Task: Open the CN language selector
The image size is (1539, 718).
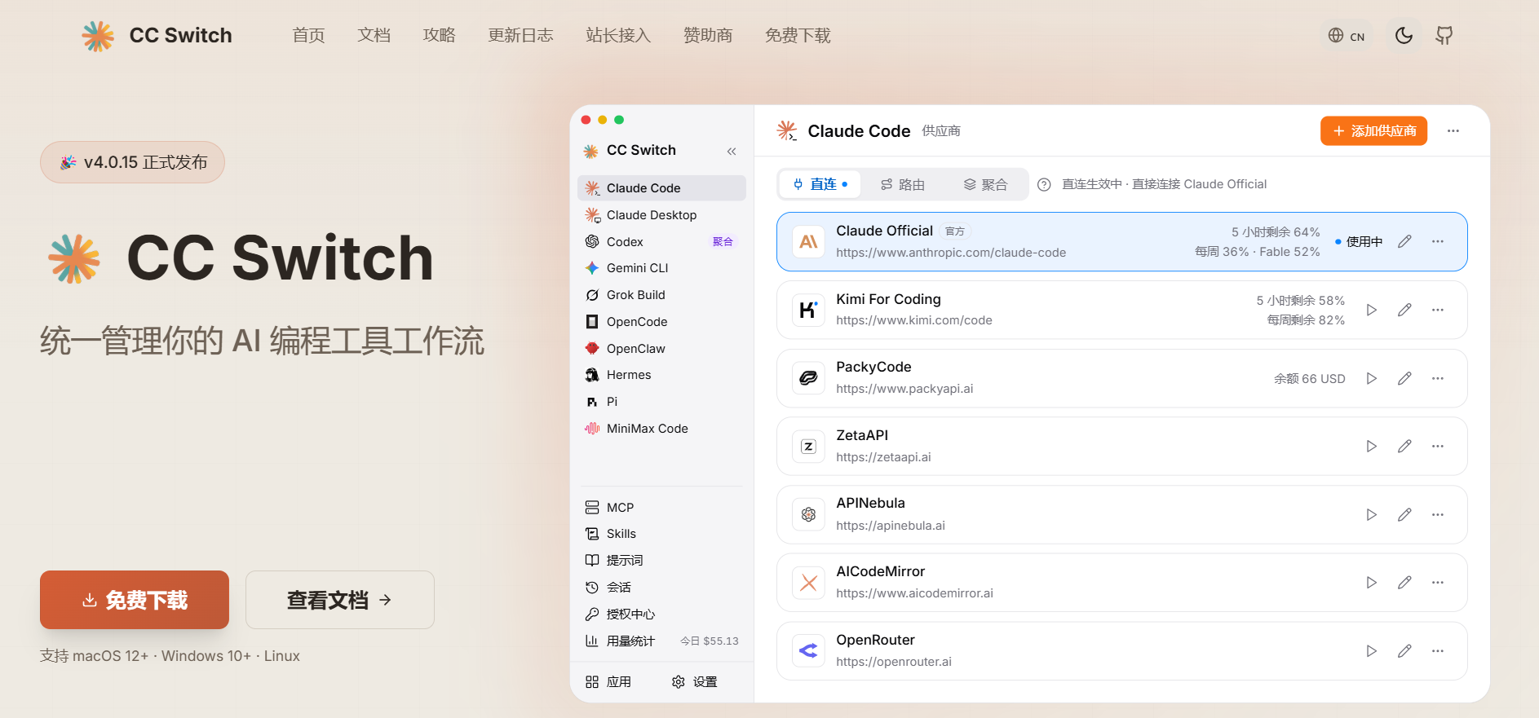Action: click(1347, 36)
